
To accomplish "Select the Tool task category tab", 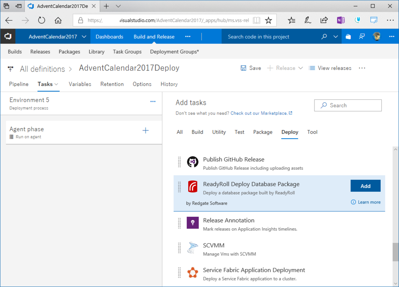I will [312, 132].
